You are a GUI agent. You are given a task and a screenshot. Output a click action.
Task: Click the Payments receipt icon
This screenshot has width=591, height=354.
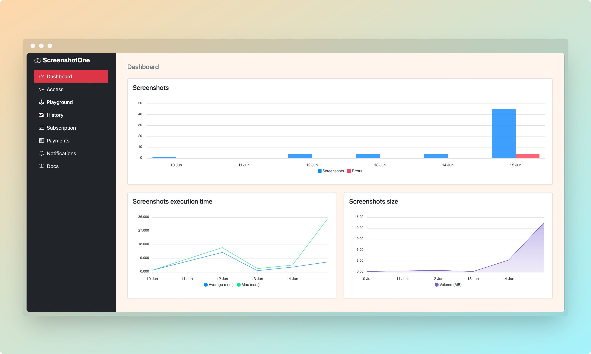tap(42, 140)
